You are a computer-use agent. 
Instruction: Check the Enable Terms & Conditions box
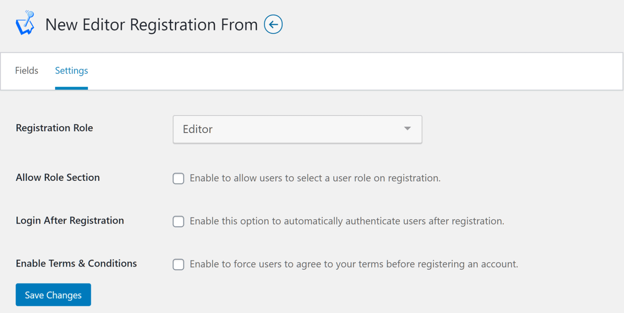[178, 264]
